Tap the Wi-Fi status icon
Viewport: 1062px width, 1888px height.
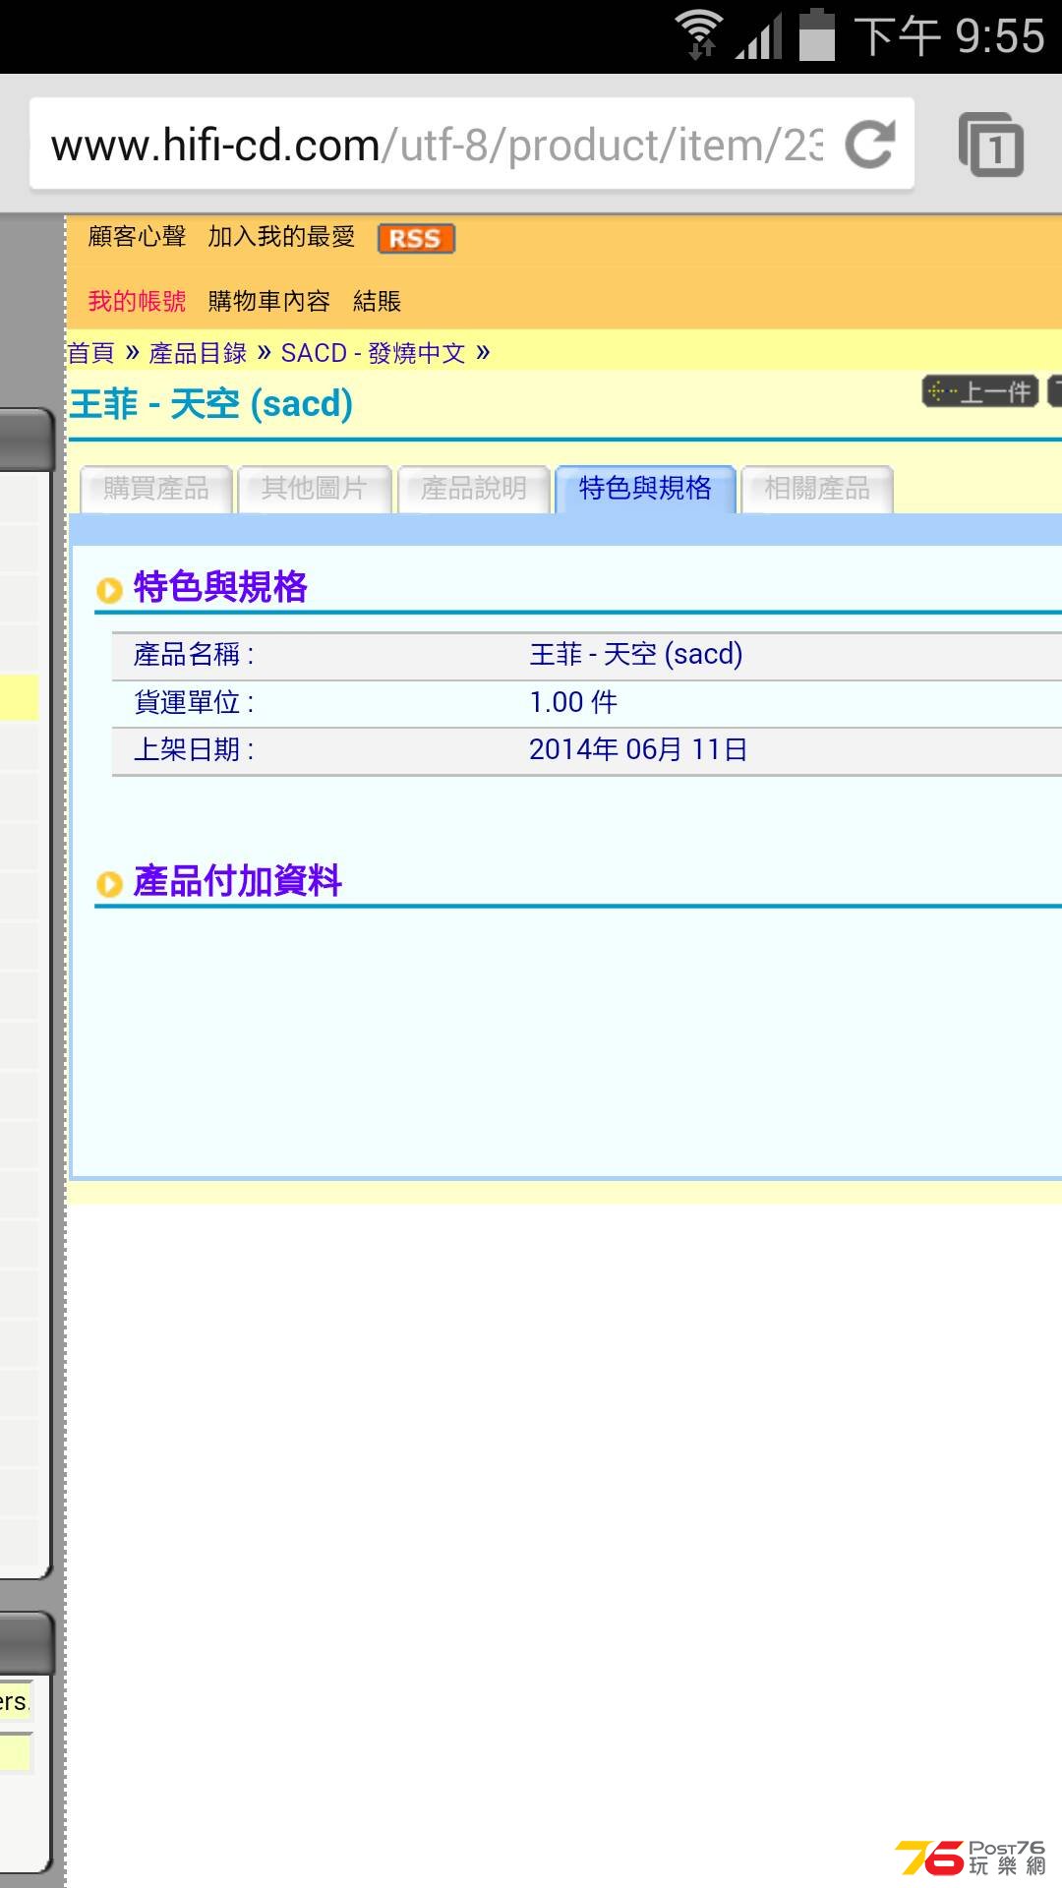click(x=698, y=34)
